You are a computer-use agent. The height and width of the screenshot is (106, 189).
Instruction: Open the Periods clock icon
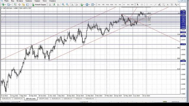point(87,5)
